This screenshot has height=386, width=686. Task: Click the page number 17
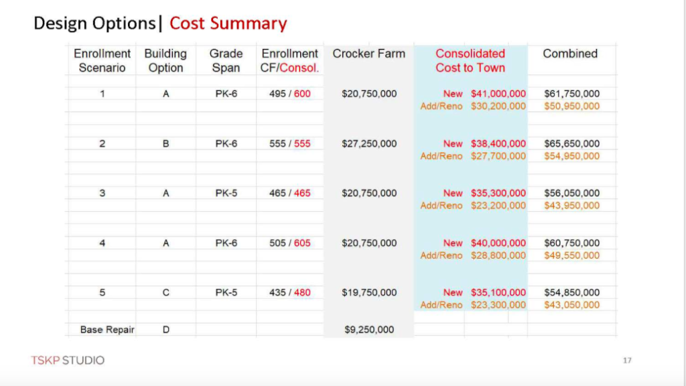pos(627,360)
